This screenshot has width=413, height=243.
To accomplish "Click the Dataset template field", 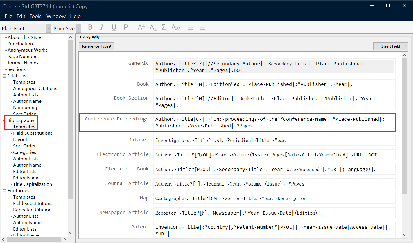I will point(274,140).
